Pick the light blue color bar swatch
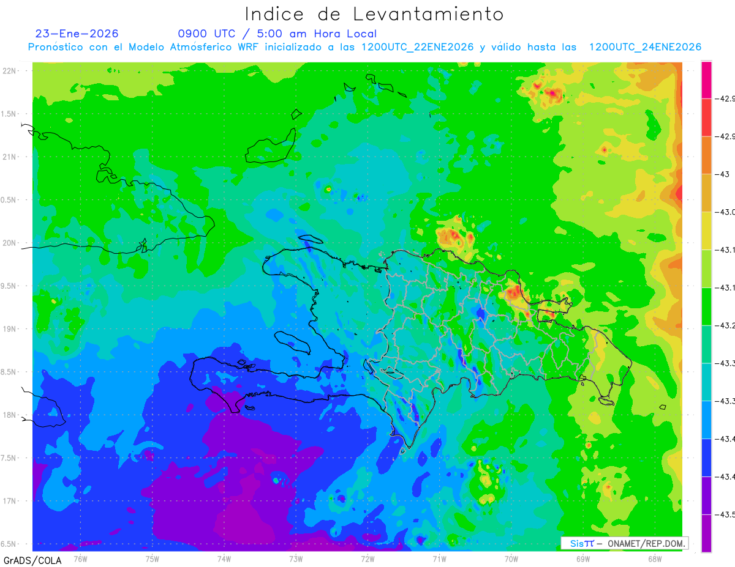Screen dimensions: 735x567 [x=706, y=420]
